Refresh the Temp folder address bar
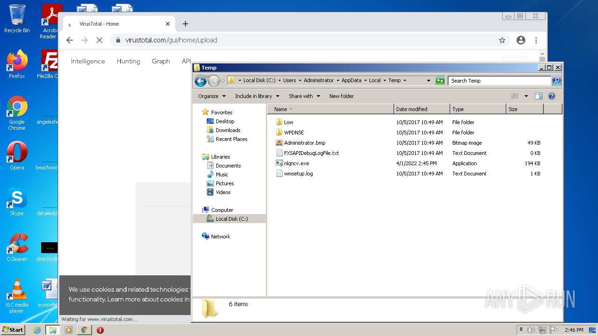598x336 pixels. click(440, 81)
